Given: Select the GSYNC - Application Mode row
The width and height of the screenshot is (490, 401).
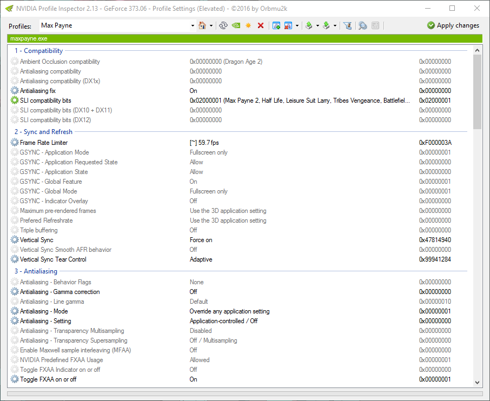Looking at the screenshot, I should [239, 152].
